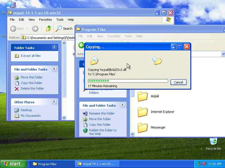Viewport: 225px width, 168px height.
Task: Select the Internet Explorer folder
Action: pos(156,112)
